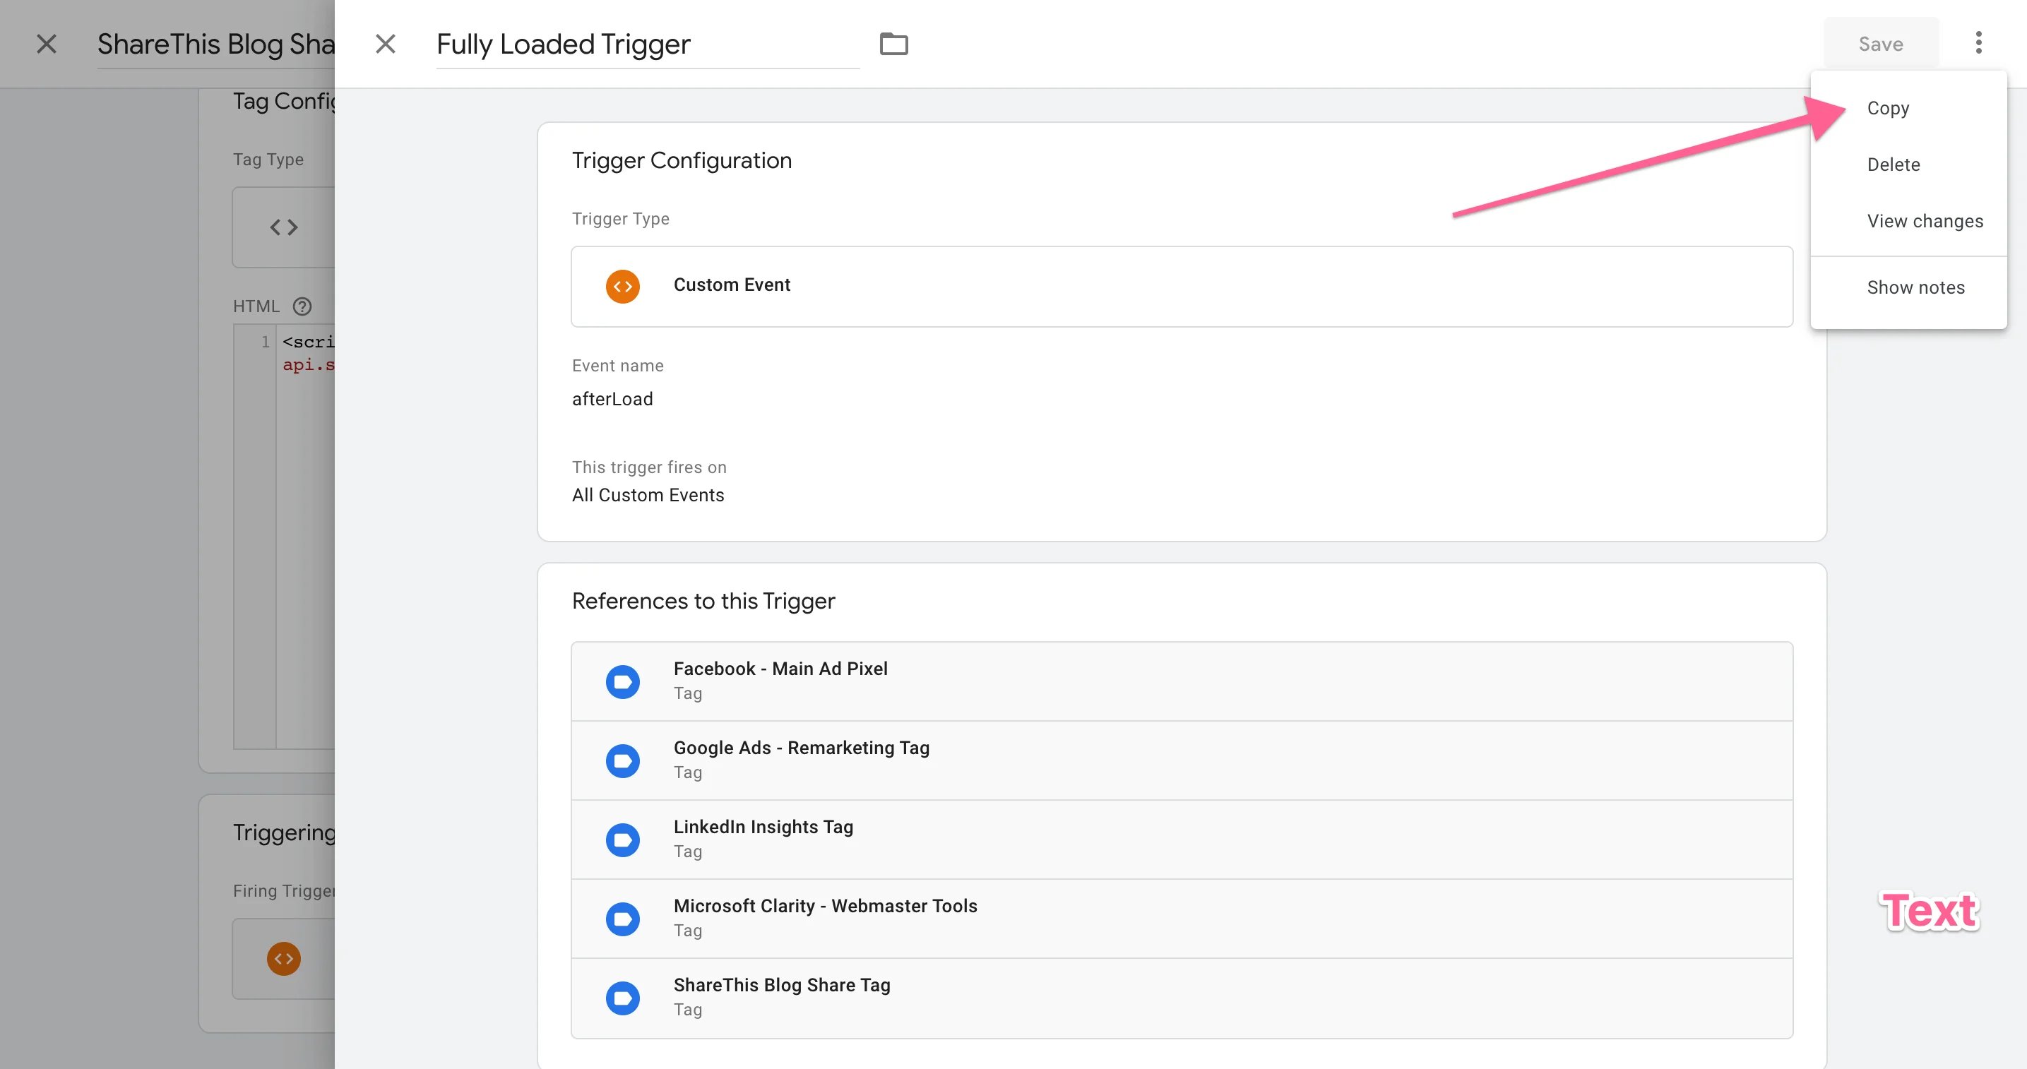
Task: Open the three-dot options menu
Action: point(1980,43)
